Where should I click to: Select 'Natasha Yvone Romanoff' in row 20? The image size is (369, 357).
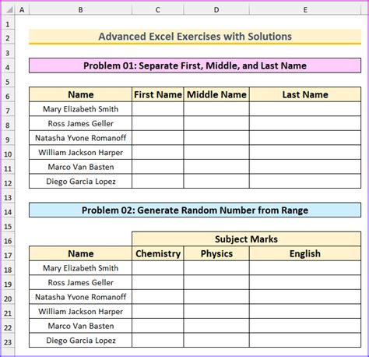(x=80, y=297)
